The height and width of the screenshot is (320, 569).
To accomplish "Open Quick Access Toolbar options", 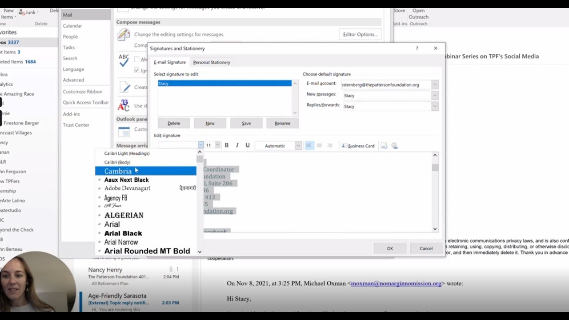I will point(85,102).
